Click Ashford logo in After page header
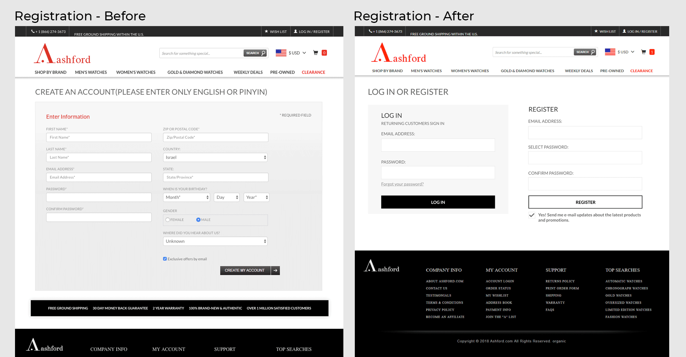Image resolution: width=686 pixels, height=357 pixels. 399,52
